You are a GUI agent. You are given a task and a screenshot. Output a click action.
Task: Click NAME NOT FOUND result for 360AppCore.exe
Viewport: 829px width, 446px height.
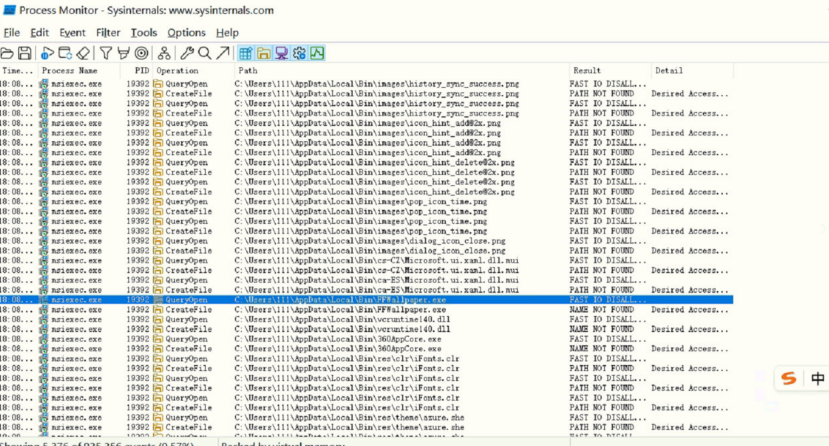pos(601,349)
